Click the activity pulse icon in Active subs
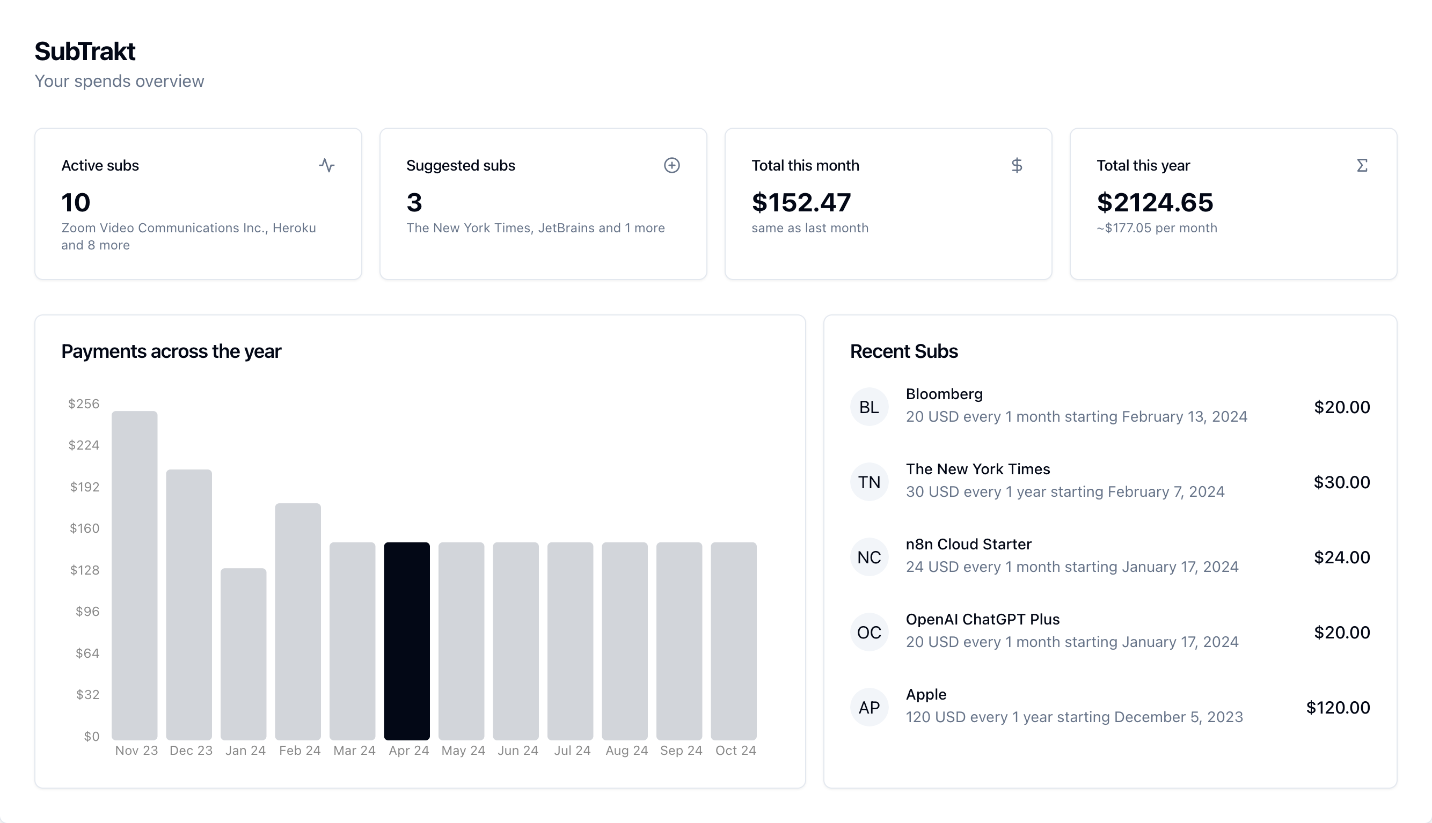This screenshot has height=823, width=1432. (327, 166)
